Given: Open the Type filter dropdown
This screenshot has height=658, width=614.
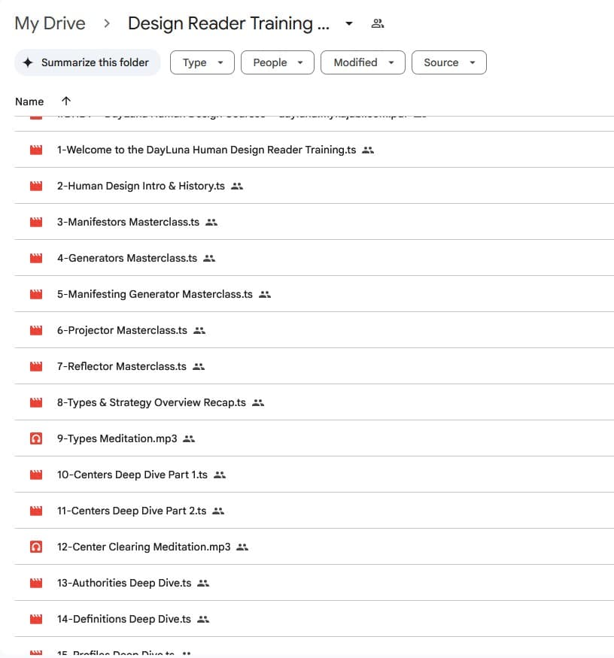Looking at the screenshot, I should (202, 63).
